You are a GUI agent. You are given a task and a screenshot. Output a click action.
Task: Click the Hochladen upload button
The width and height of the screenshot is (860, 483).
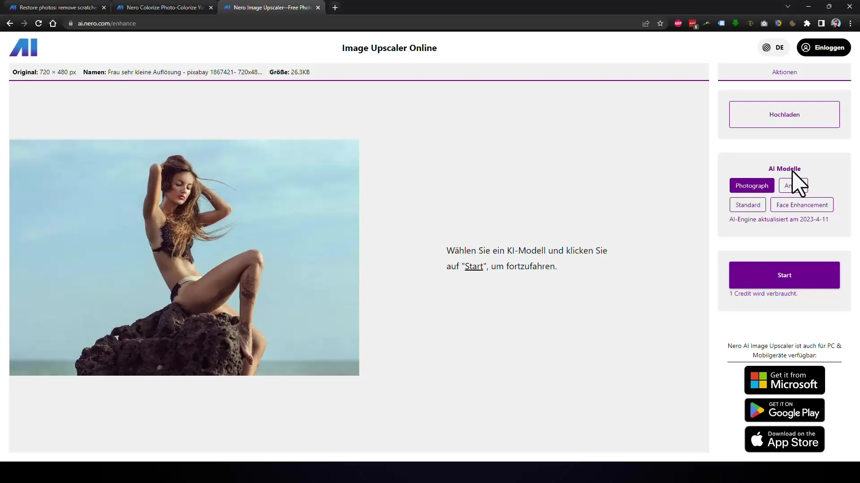[x=784, y=114]
